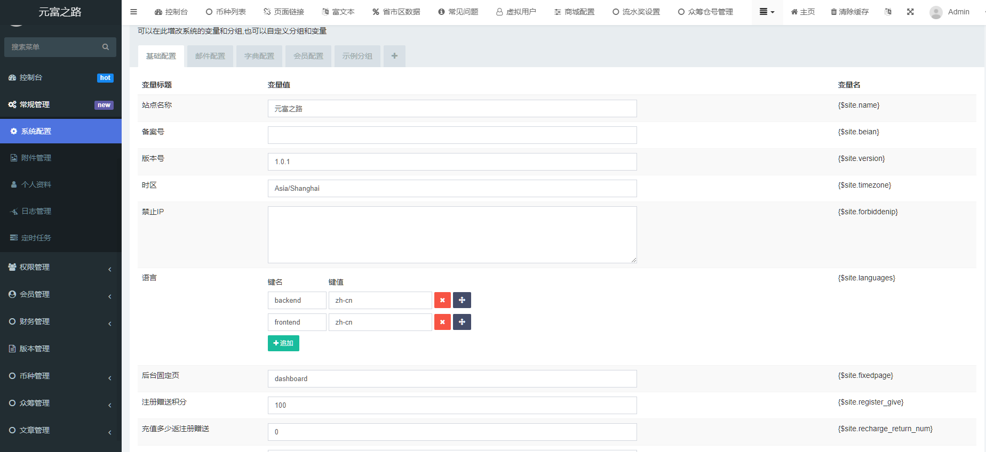Delete the frontend language row
The width and height of the screenshot is (986, 452).
coord(442,322)
